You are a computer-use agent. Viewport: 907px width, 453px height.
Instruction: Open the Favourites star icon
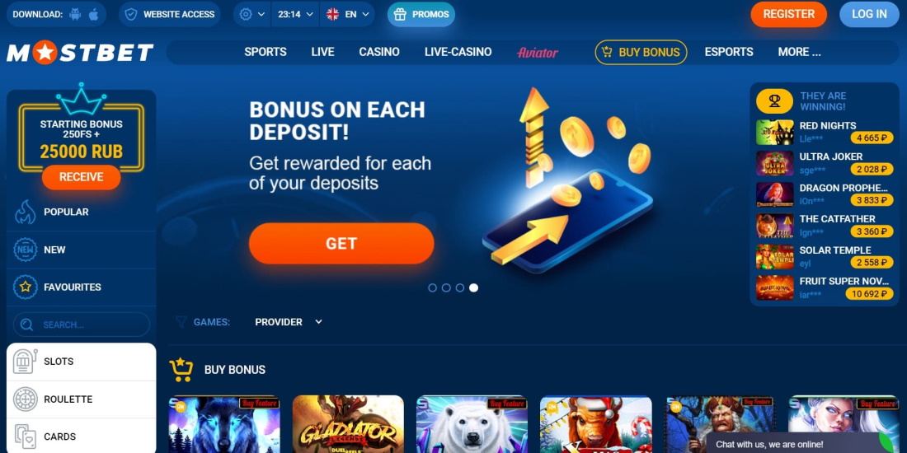pos(25,287)
